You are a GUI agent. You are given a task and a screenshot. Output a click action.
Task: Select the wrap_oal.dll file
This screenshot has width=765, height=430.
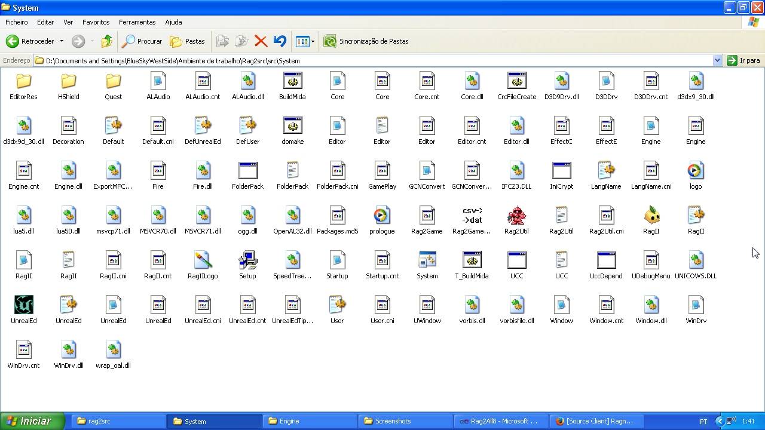coord(113,355)
